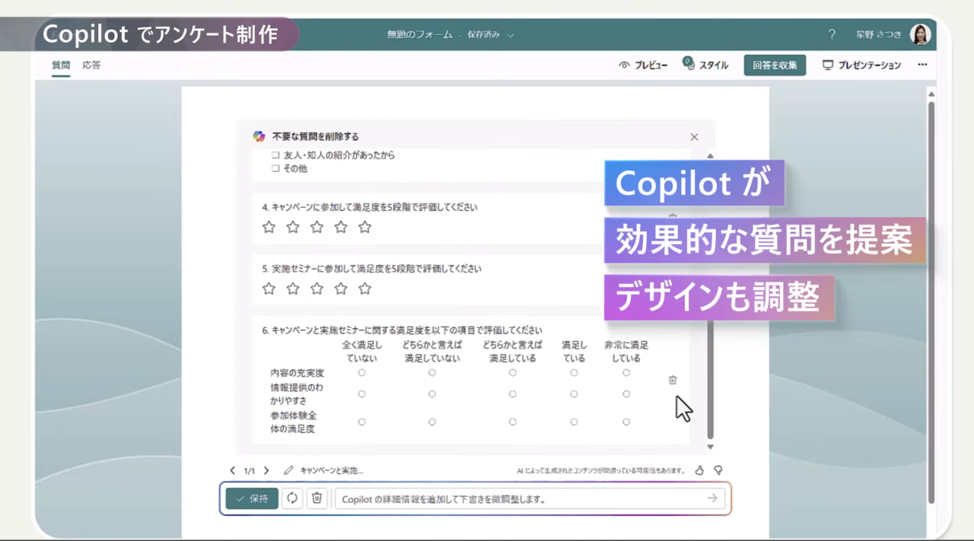This screenshot has height=541, width=974.
Task: Expand the form title saved-status dropdown
Action: [511, 35]
